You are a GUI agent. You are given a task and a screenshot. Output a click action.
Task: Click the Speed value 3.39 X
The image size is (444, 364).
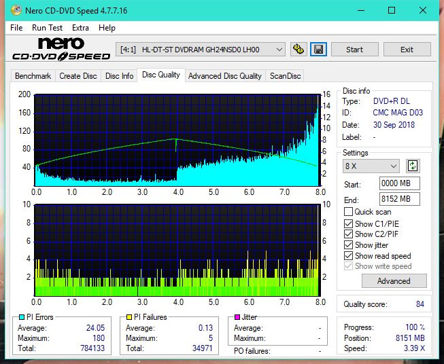pyautogui.click(x=414, y=348)
